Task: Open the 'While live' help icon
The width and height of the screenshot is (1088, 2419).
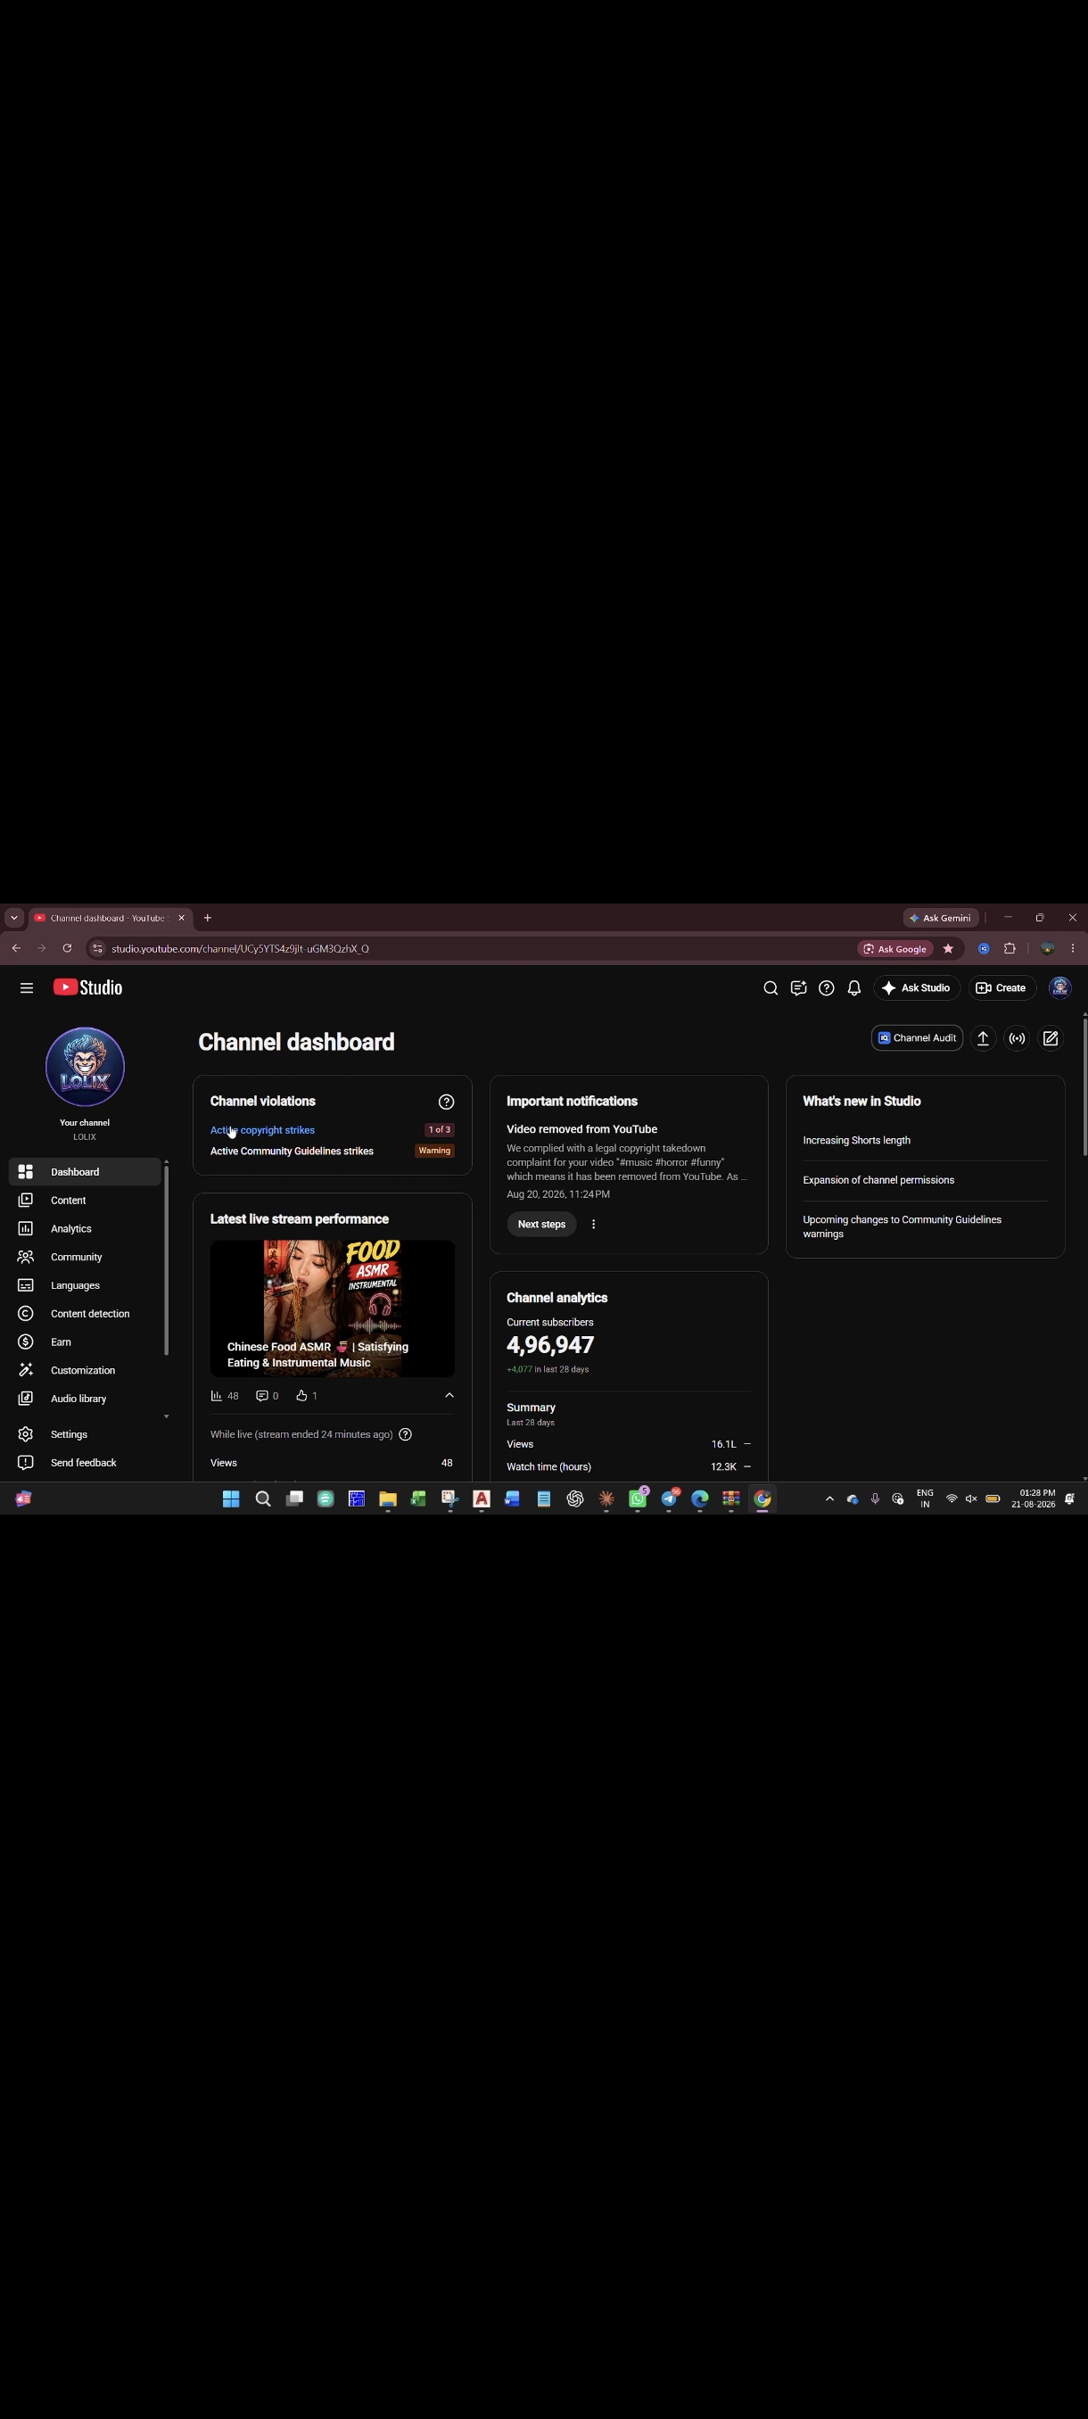Action: point(406,1434)
